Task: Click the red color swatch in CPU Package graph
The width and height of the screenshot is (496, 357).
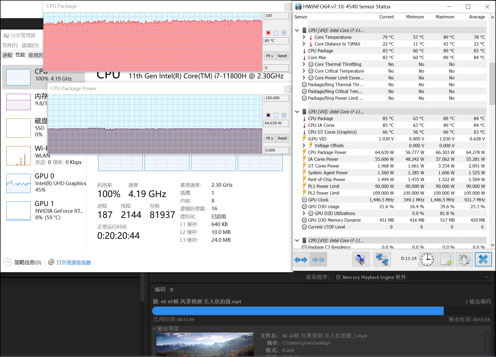Action: pos(268,33)
